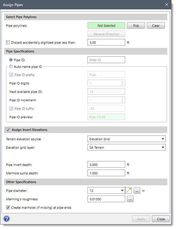The height and width of the screenshot is (229, 176).
Task: Click the Pipe ID preview field Pipe-15-EX
Action: coord(106,117)
